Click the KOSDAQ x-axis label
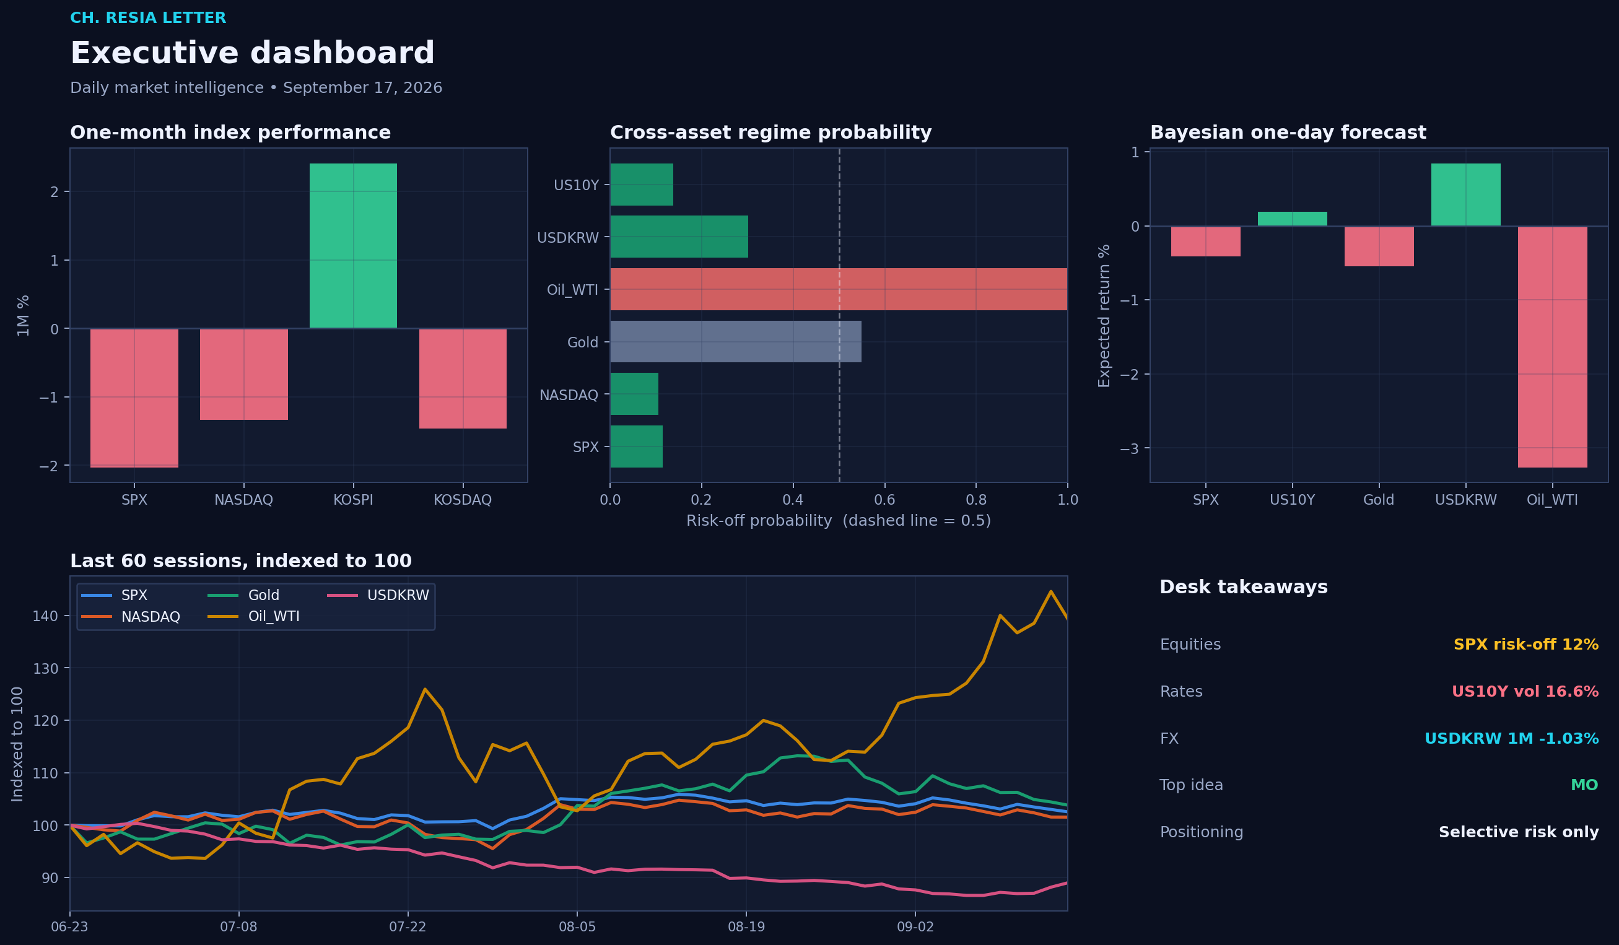Viewport: 1619px width, 945px height. pyautogui.click(x=463, y=500)
